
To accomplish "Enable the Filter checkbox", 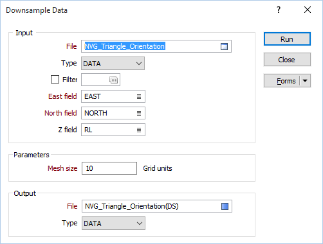I will coord(55,80).
